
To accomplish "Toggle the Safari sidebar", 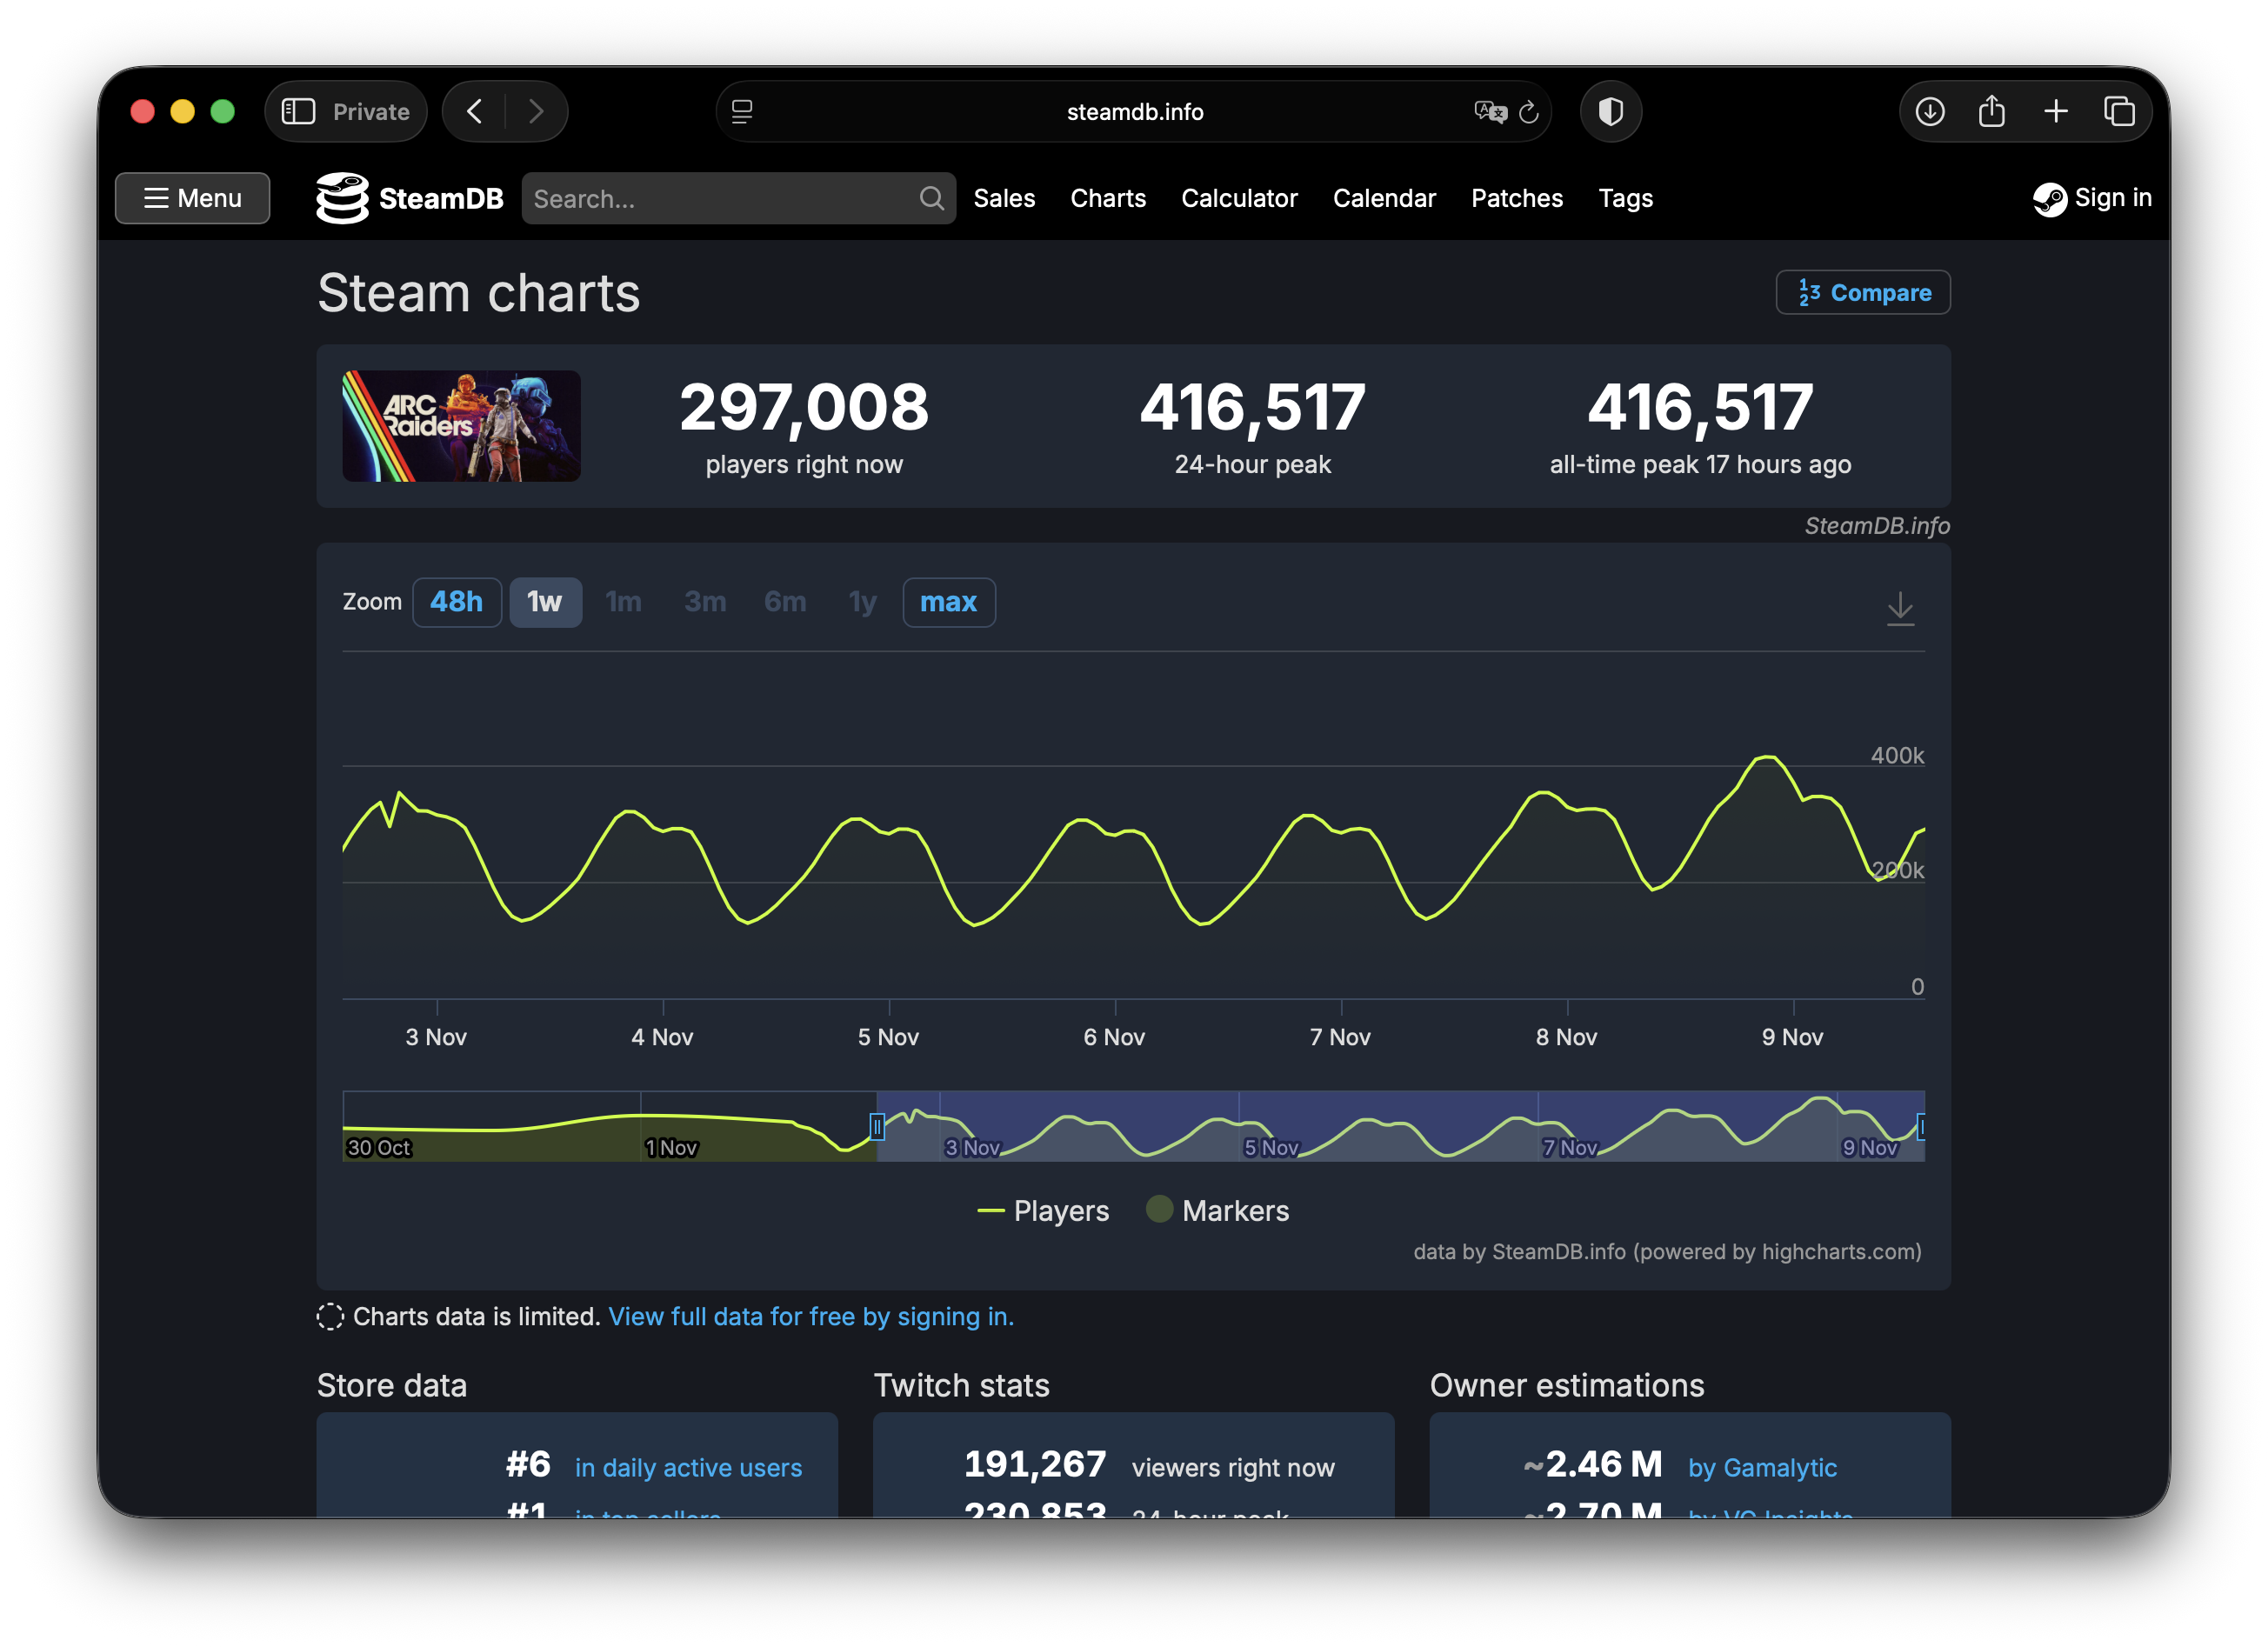I will click(297, 111).
